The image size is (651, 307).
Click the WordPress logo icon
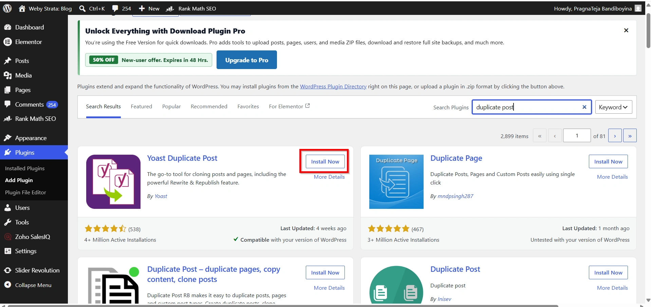pos(7,8)
